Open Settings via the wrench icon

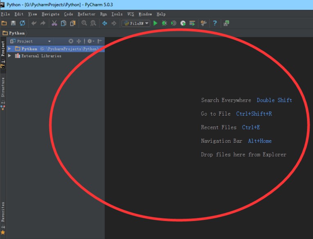pyautogui.click(x=203, y=23)
